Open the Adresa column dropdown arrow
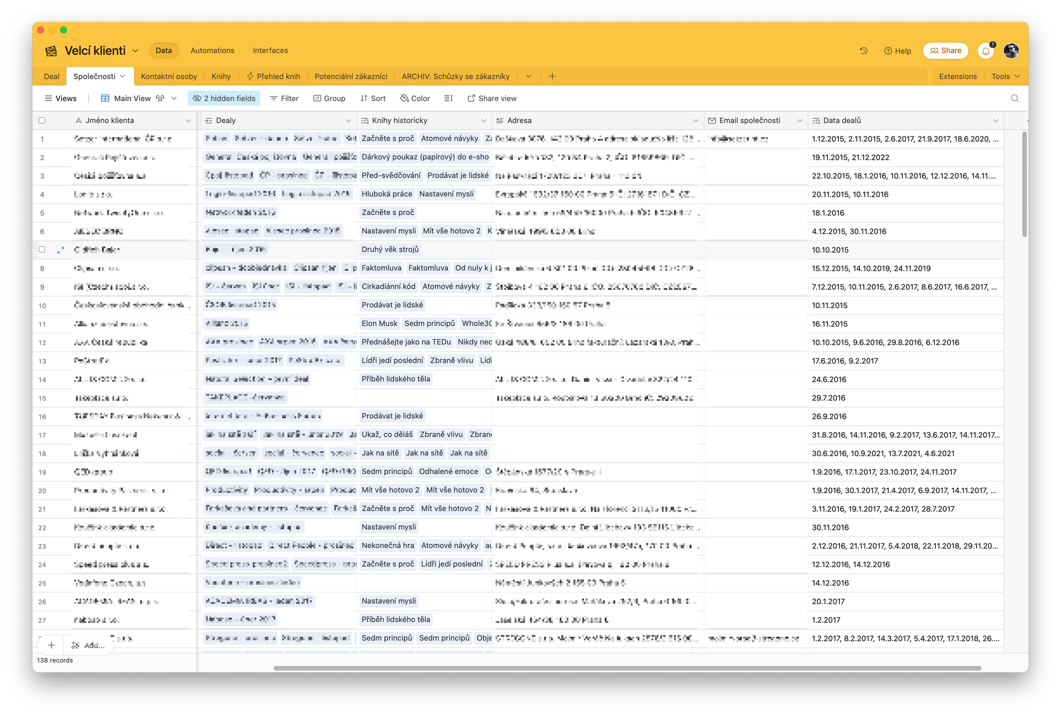1061x715 pixels. point(695,120)
